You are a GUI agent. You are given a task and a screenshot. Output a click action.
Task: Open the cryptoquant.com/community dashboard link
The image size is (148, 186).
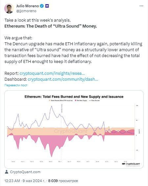[63, 79]
